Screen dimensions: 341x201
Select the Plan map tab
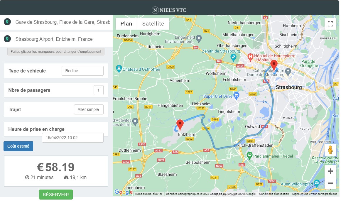click(x=126, y=23)
